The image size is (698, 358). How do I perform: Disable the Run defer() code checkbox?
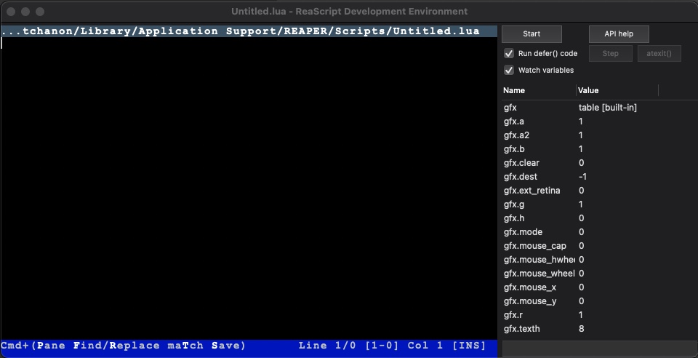pyautogui.click(x=509, y=53)
